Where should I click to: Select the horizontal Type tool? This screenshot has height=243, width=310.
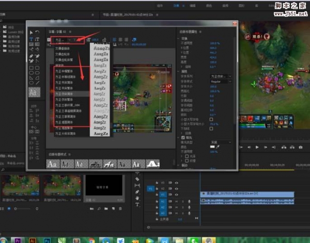coord(30,39)
